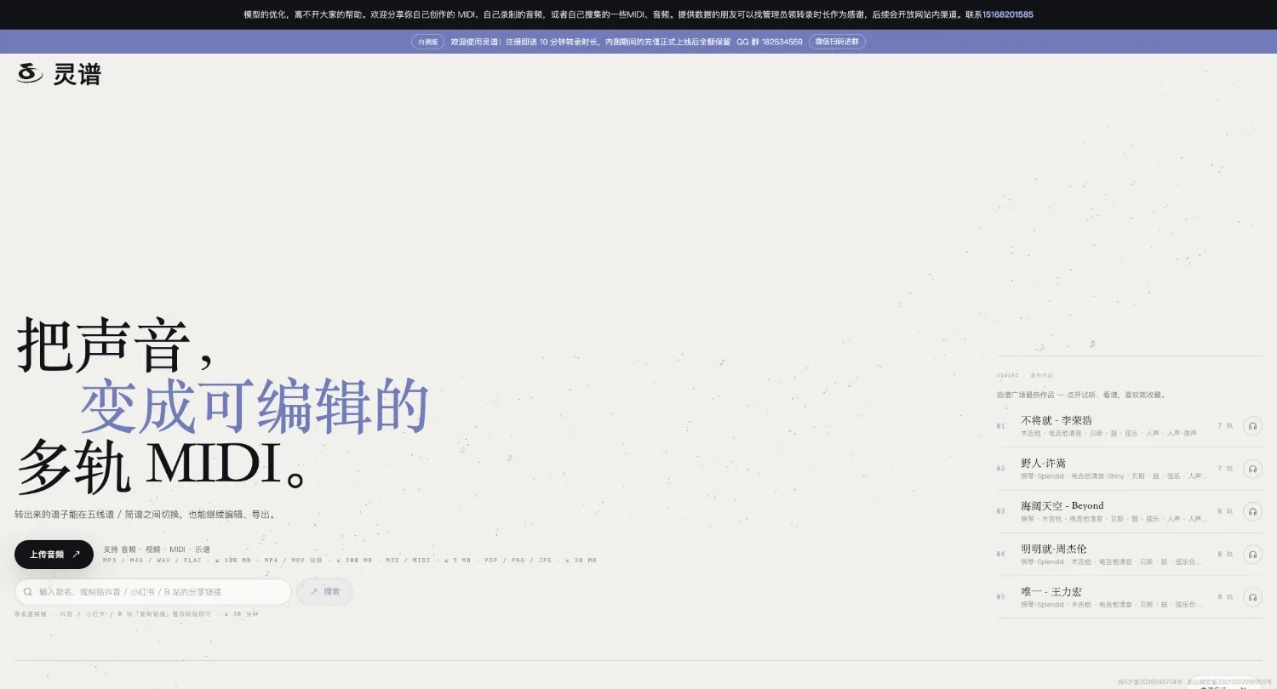Open the 微信扫码进群 button
Viewport: 1277px width, 689px height.
pos(837,42)
